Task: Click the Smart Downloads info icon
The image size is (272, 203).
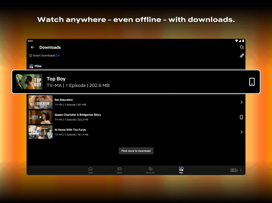Action: pos(31,56)
